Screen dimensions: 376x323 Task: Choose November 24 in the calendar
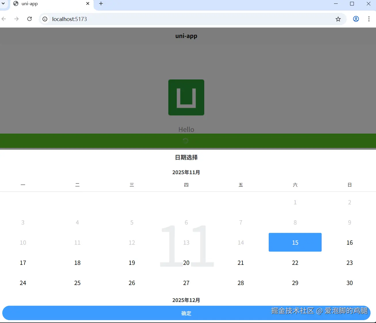pyautogui.click(x=23, y=283)
